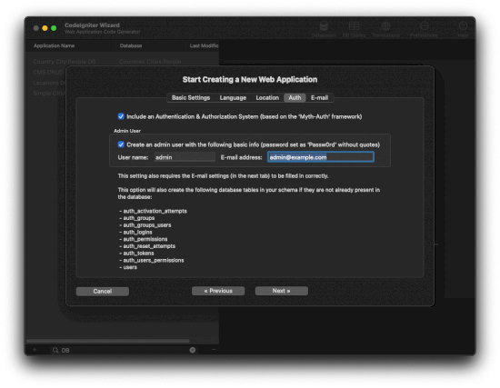Image resolution: width=500 pixels, height=388 pixels.
Task: Open the Databases toolbar icon
Action: pyautogui.click(x=324, y=29)
